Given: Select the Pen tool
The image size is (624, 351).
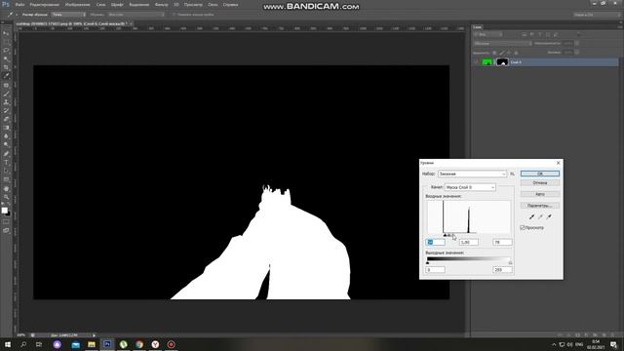Looking at the screenshot, I should coord(6,154).
